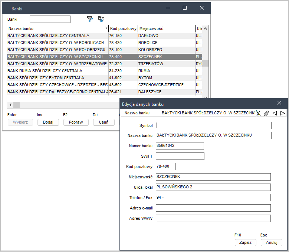Select row BANK RUMIA SPÓŁDZIELCZY CENTRALA
Screen dimensions: 289x252
tap(105, 71)
